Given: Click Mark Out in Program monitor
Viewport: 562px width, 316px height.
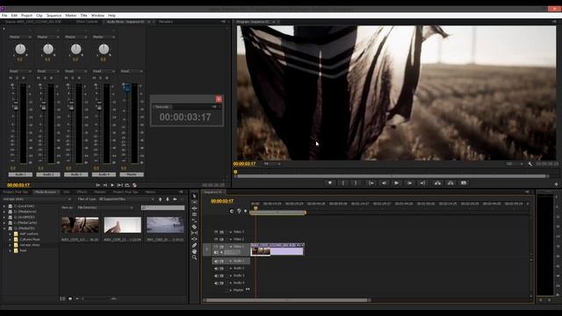Looking at the screenshot, I should (x=356, y=183).
